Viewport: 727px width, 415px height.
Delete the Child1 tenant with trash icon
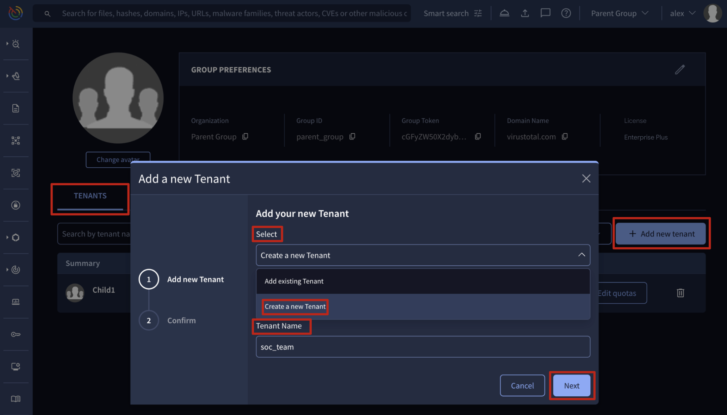click(680, 293)
